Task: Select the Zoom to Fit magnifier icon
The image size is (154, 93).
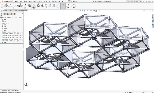Action: [x=76, y=11]
